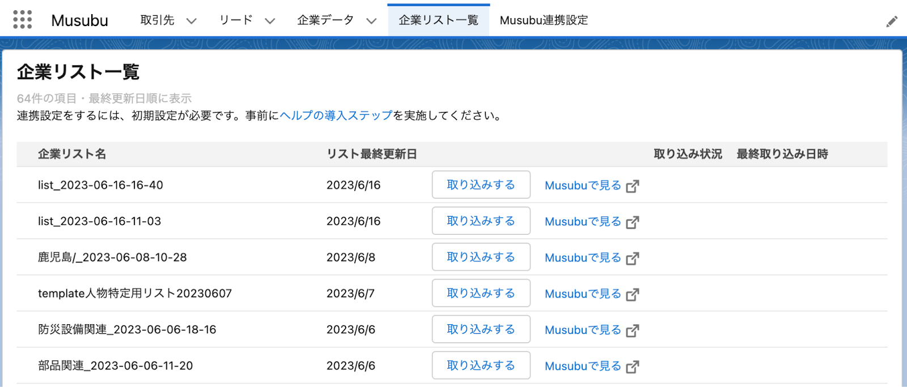The width and height of the screenshot is (907, 387).
Task: Open the App Launcher grid icon
Action: coord(23,20)
